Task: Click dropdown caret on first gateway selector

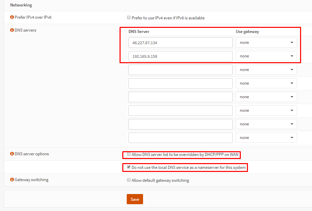Action: tap(292, 42)
